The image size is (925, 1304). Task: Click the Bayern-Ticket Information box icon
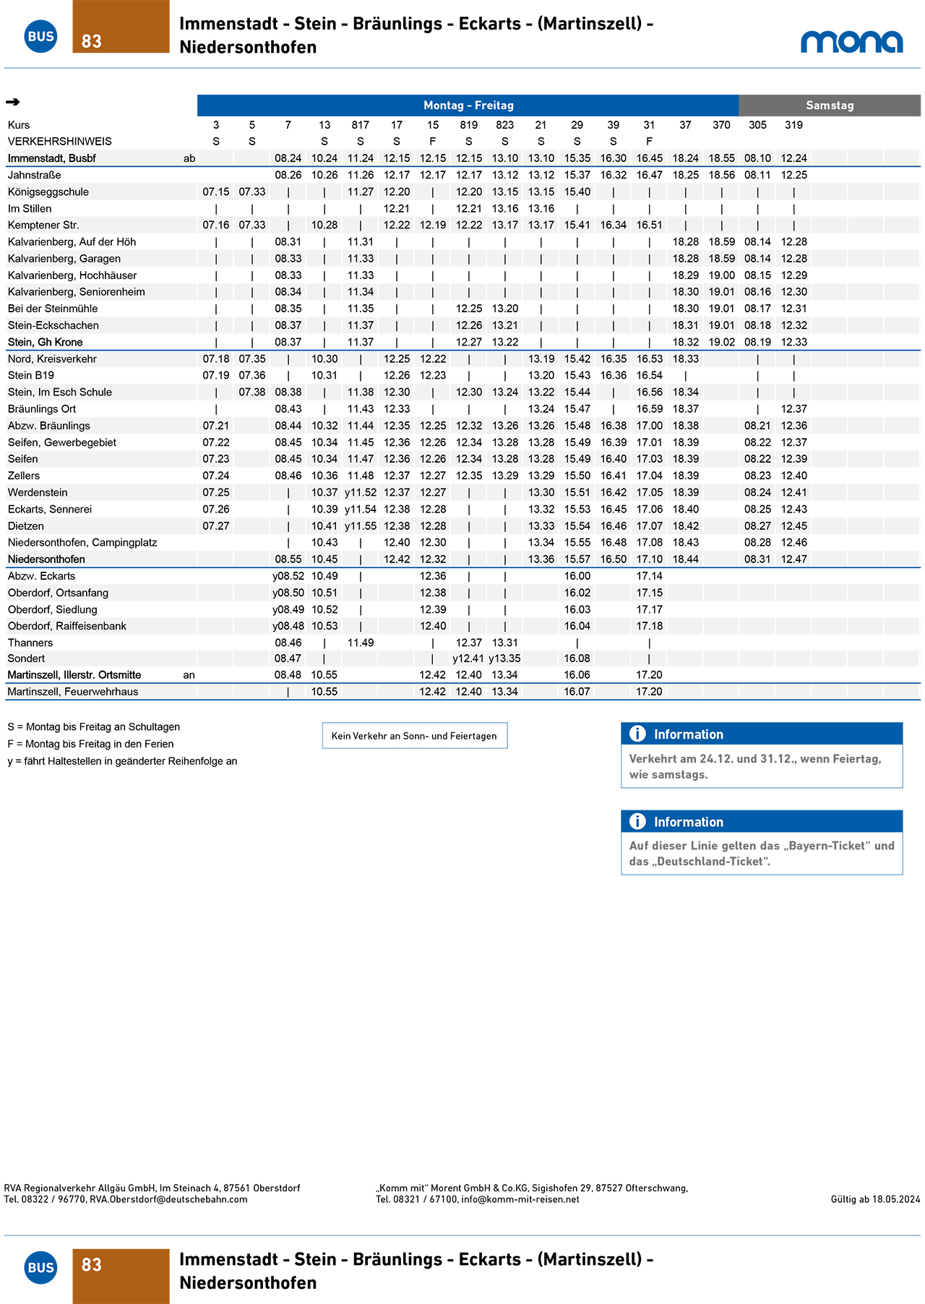pyautogui.click(x=637, y=821)
